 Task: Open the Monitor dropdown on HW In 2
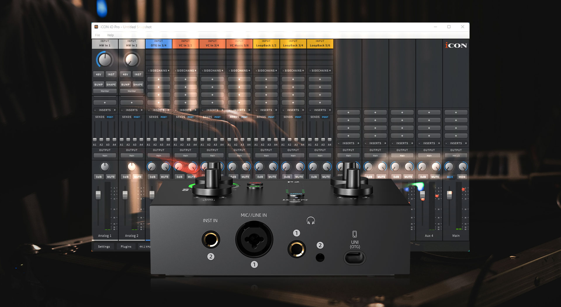(x=132, y=91)
